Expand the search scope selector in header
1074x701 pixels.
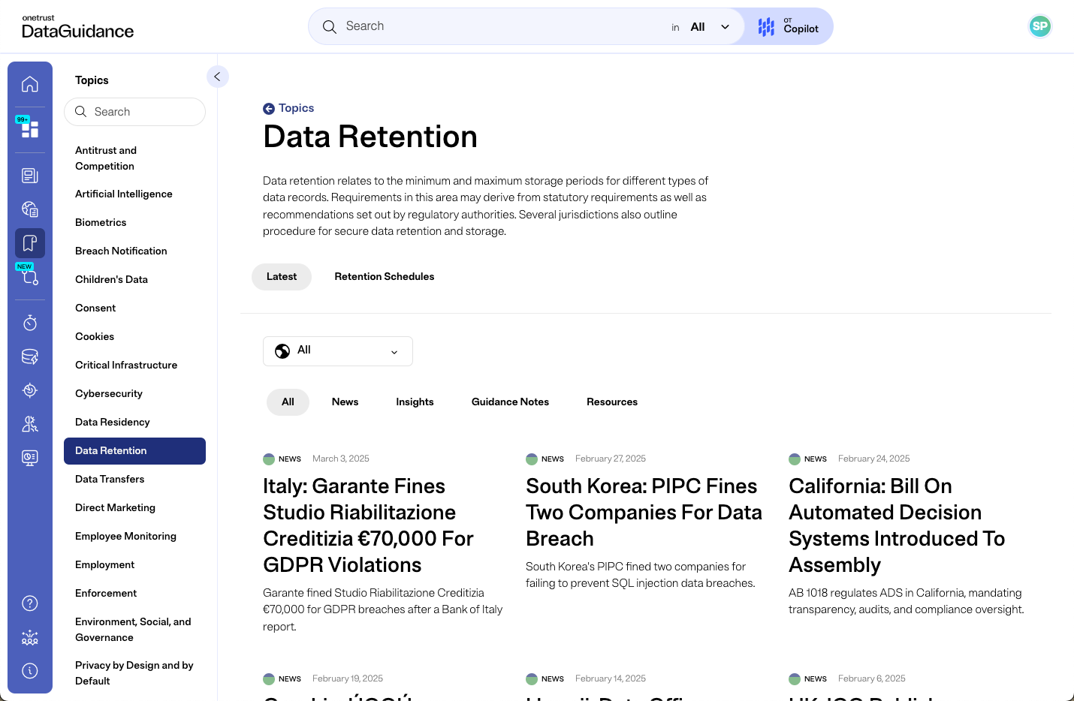tap(709, 26)
